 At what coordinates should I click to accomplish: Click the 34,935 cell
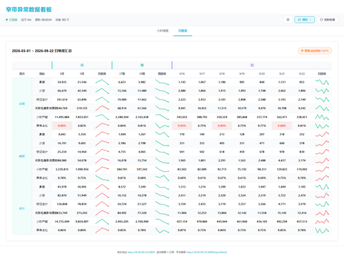62,82
